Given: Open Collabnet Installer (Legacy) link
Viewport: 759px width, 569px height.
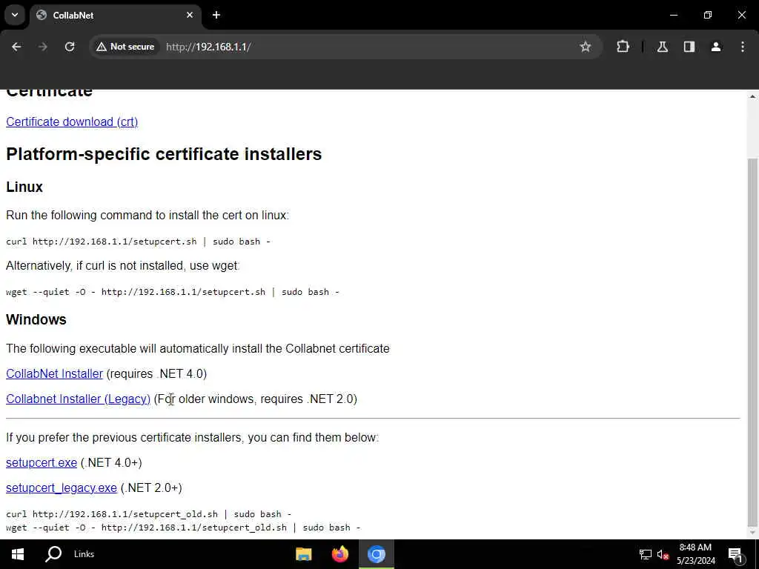Looking at the screenshot, I should [x=78, y=399].
